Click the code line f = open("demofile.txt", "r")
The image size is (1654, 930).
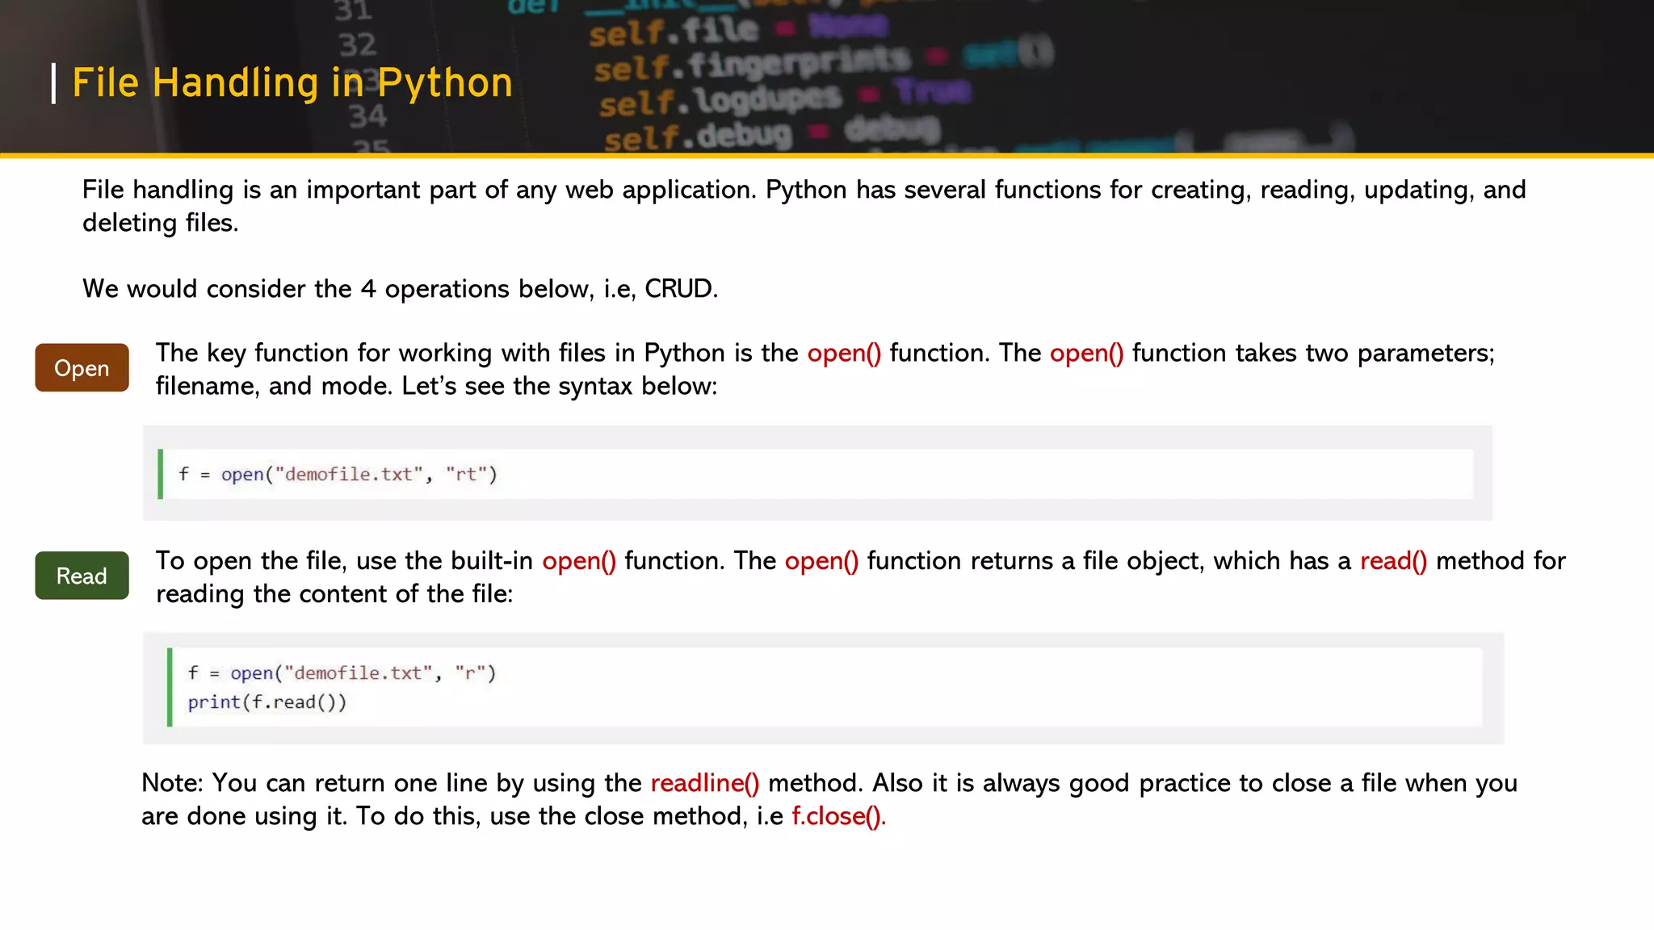point(342,672)
